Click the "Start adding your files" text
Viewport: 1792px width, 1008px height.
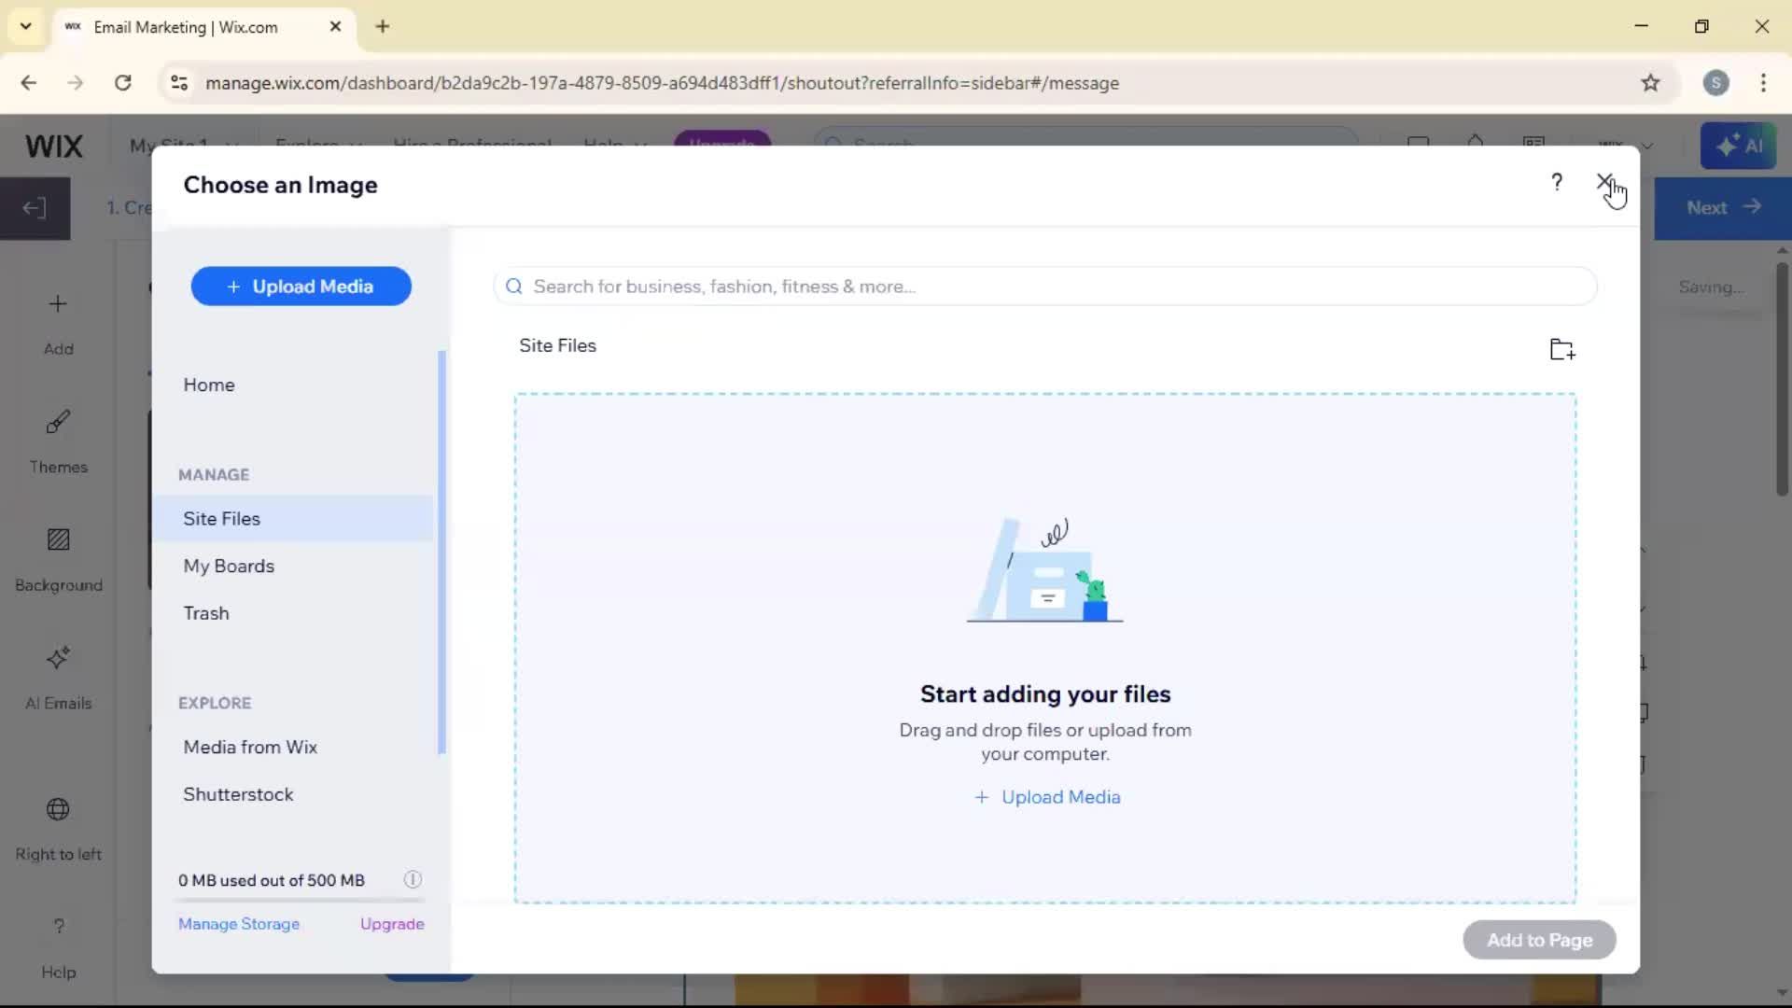1045,694
